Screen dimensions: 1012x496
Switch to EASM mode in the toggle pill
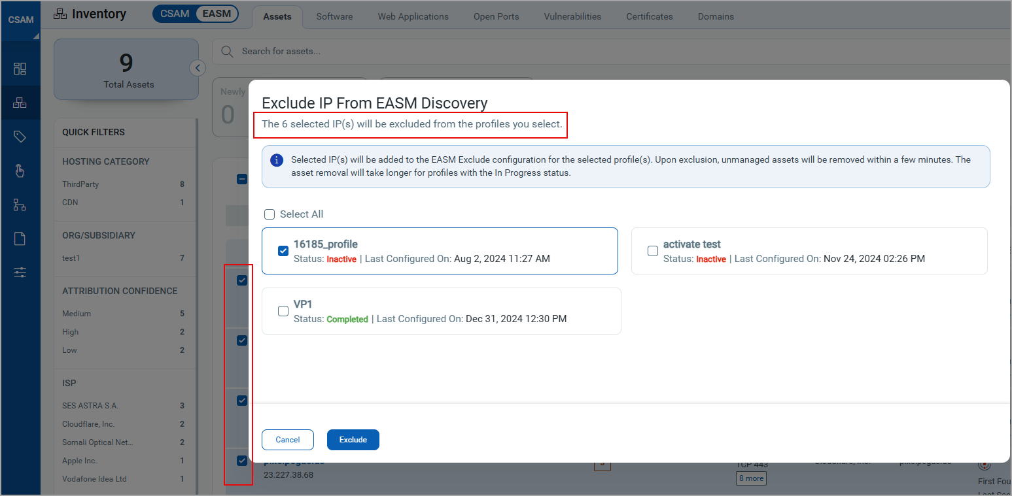(217, 13)
